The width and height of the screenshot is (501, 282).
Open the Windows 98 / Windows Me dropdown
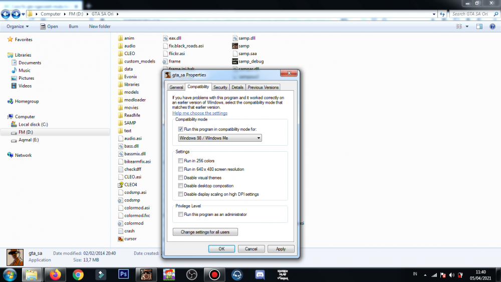(220, 138)
